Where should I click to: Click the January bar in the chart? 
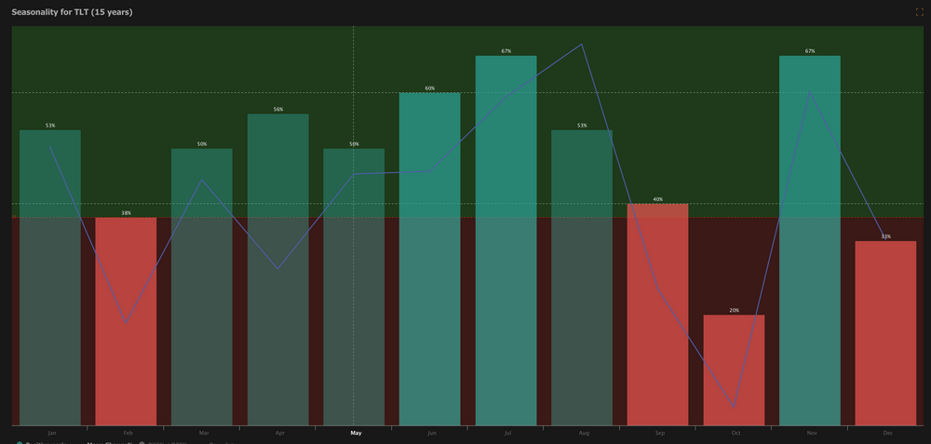(x=50, y=277)
